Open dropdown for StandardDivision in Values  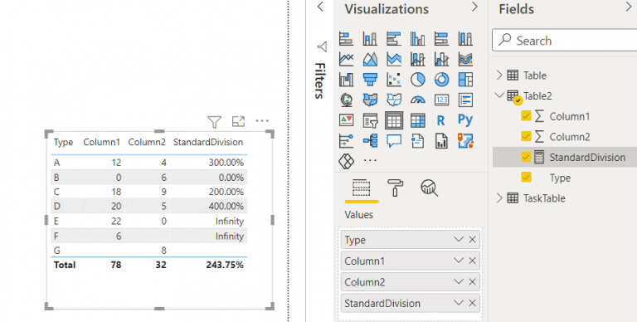[459, 303]
